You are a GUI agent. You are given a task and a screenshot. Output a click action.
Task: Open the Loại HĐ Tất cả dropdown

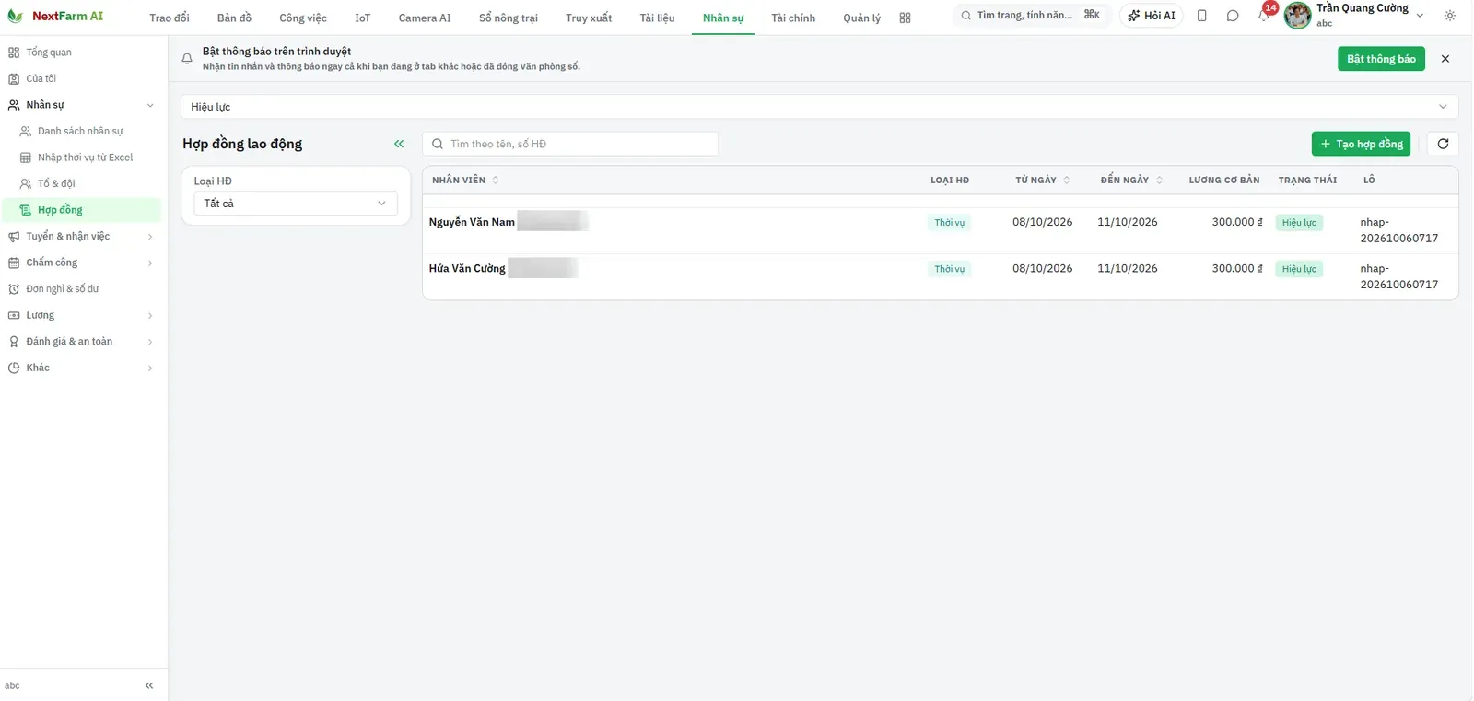coord(296,204)
